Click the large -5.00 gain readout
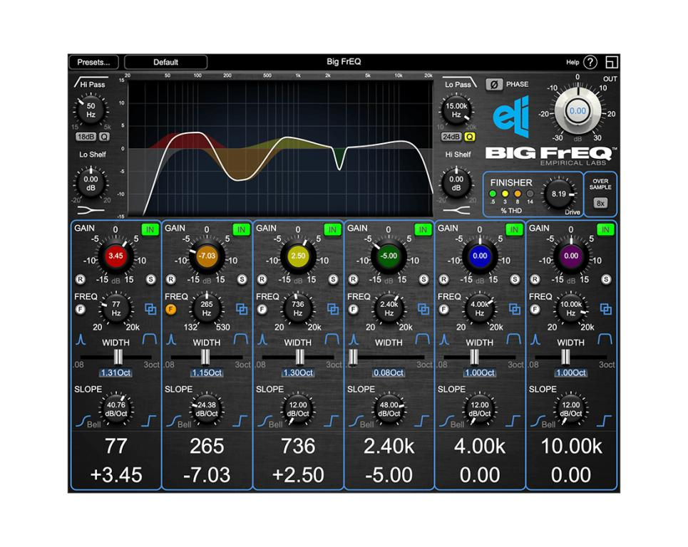The height and width of the screenshot is (547, 688). pos(389,475)
